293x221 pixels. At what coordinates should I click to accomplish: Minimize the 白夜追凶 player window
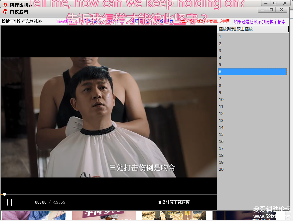click(x=262, y=10)
